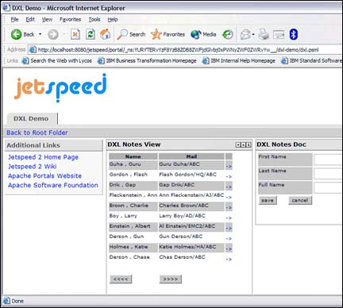Open the File menu
This screenshot has width=343, height=308.
14,19
